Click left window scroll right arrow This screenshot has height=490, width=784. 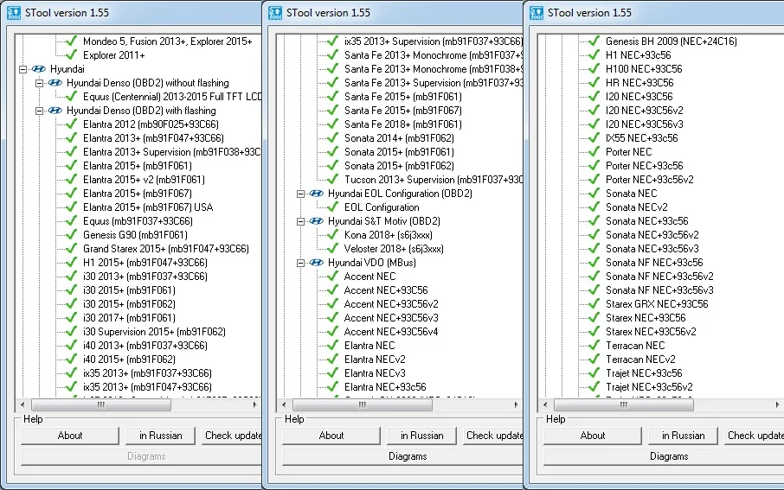point(255,405)
